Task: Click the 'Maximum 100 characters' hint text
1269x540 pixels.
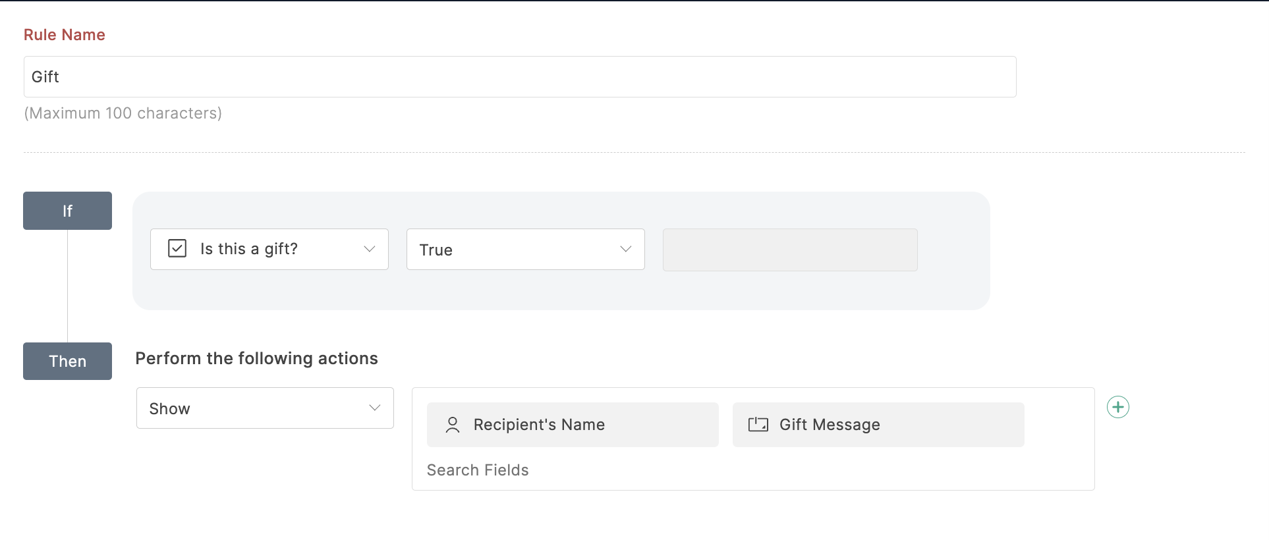Action: pos(123,113)
